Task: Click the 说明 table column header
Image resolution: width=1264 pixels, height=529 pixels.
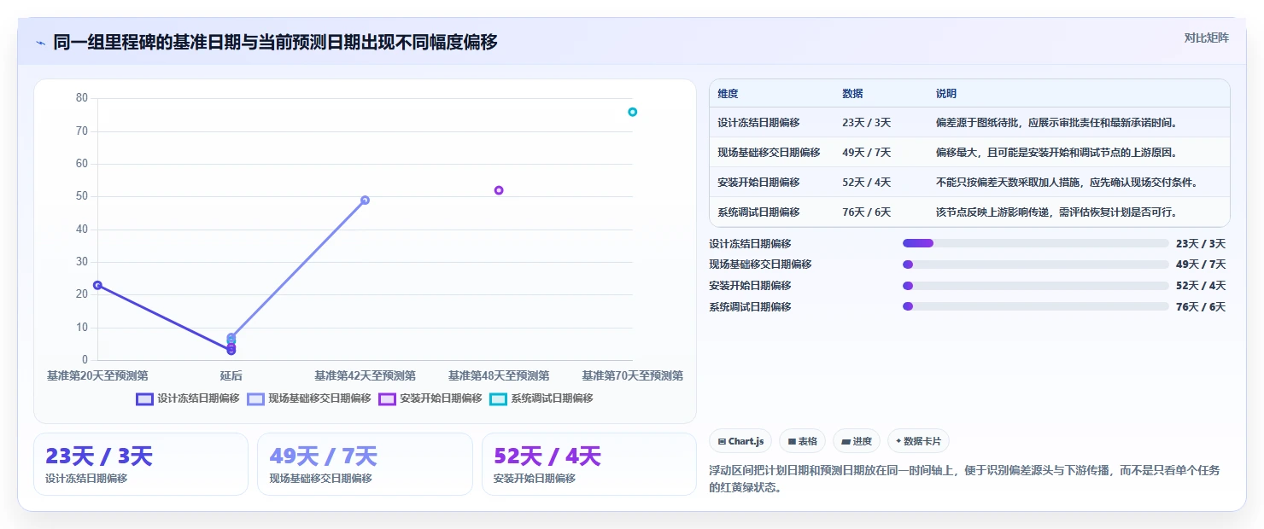Action: pyautogui.click(x=1079, y=94)
